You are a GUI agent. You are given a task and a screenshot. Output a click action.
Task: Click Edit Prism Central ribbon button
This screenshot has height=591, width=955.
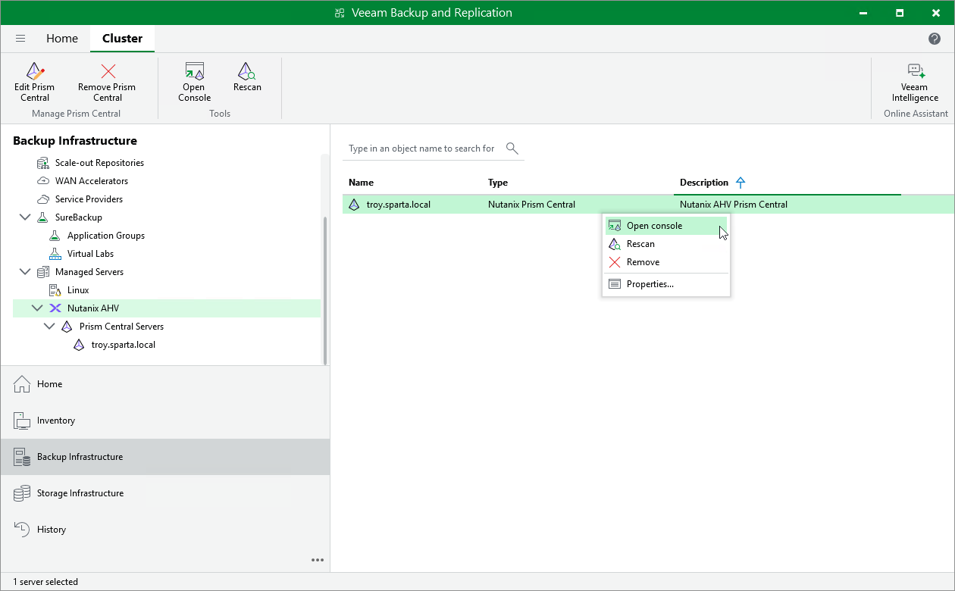pos(35,82)
